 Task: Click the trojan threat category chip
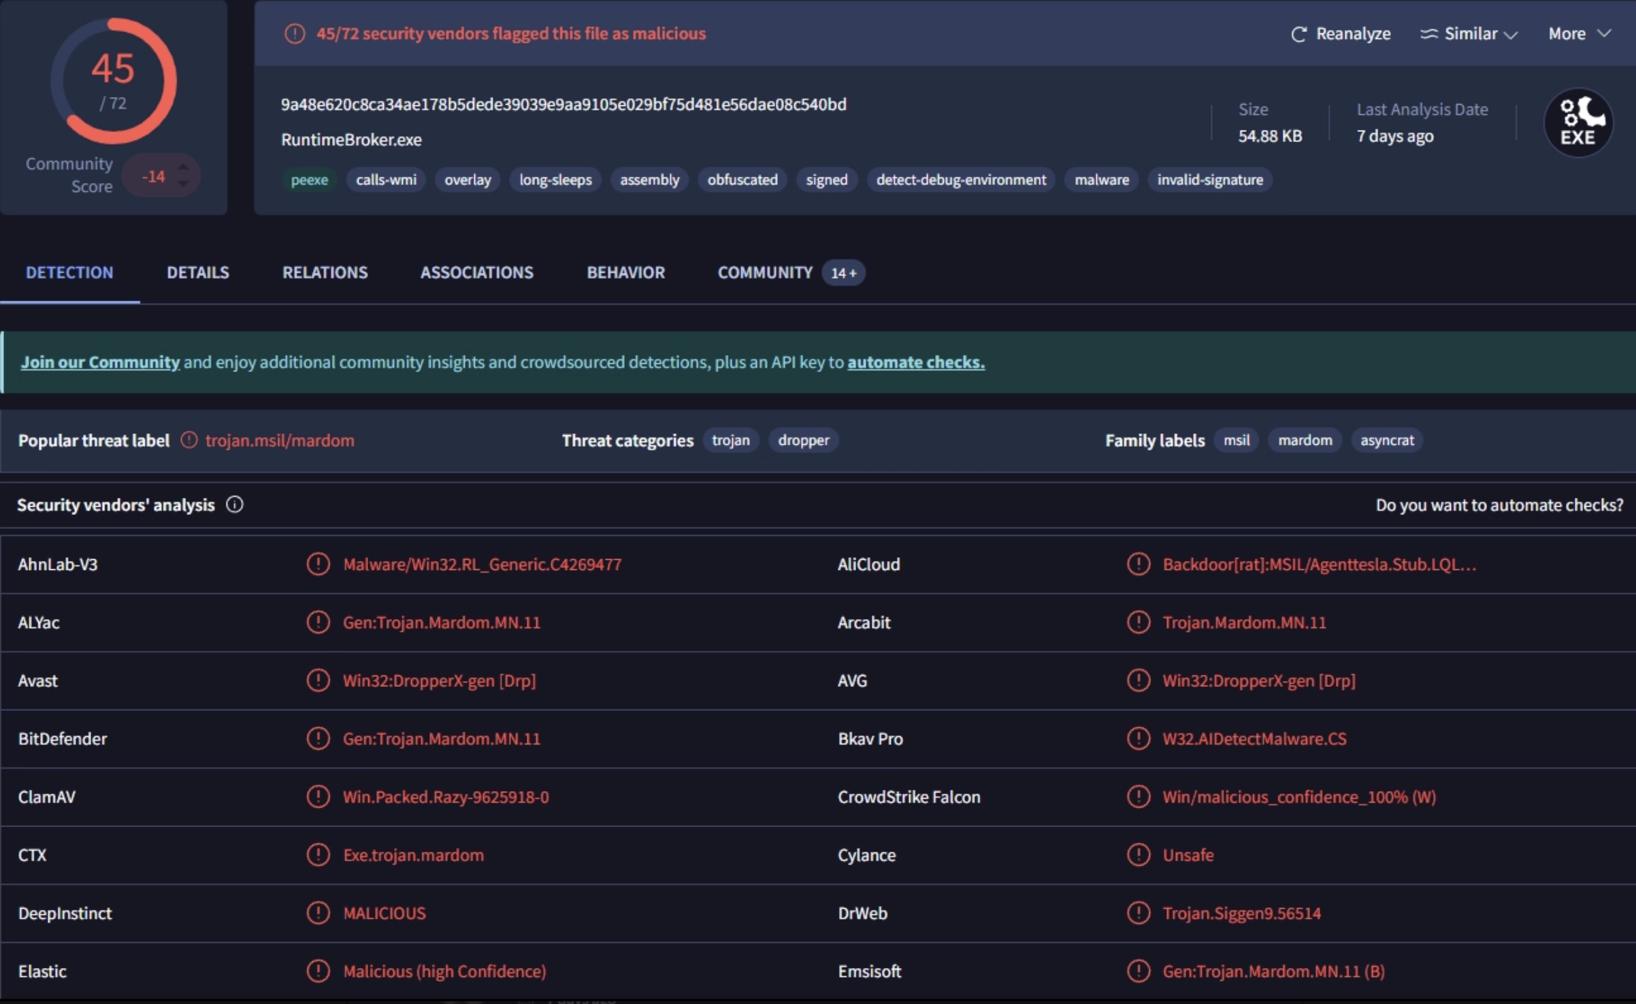pos(731,440)
